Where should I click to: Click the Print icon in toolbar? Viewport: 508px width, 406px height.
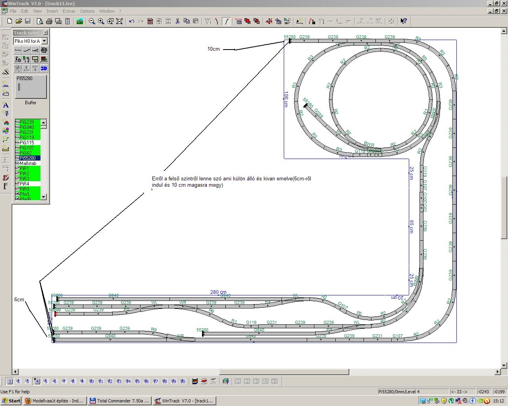point(49,21)
